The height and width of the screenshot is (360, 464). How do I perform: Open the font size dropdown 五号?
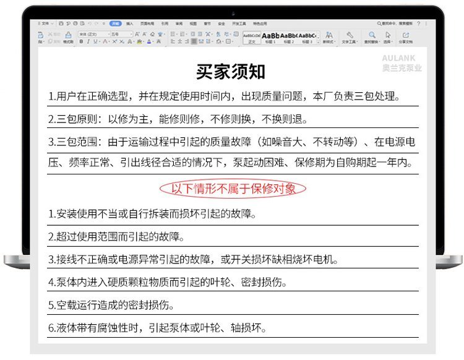coord(121,33)
